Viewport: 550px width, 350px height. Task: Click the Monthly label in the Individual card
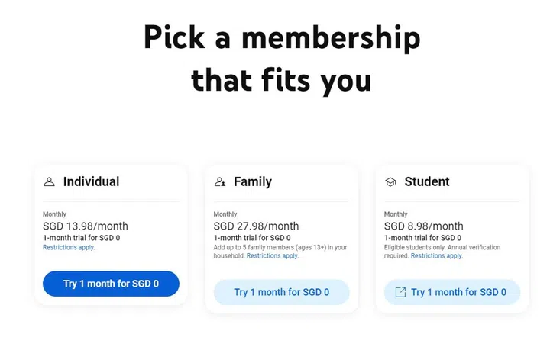click(54, 214)
